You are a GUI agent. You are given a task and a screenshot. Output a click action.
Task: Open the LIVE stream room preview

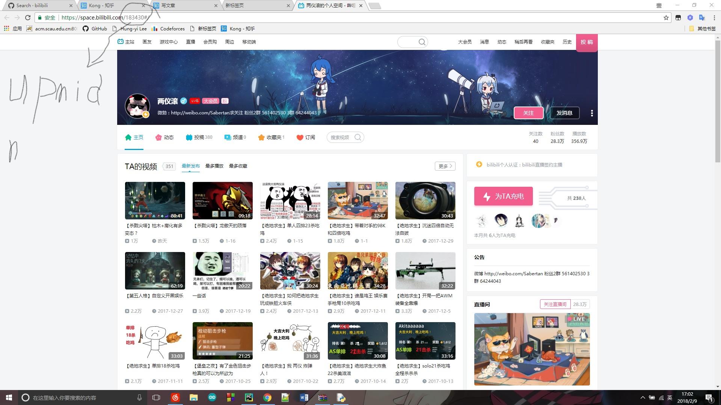tap(532, 349)
